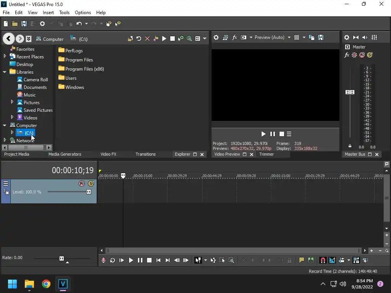Go back in the Explorer panel
Image resolution: width=391 pixels, height=293 pixels.
pyautogui.click(x=8, y=39)
